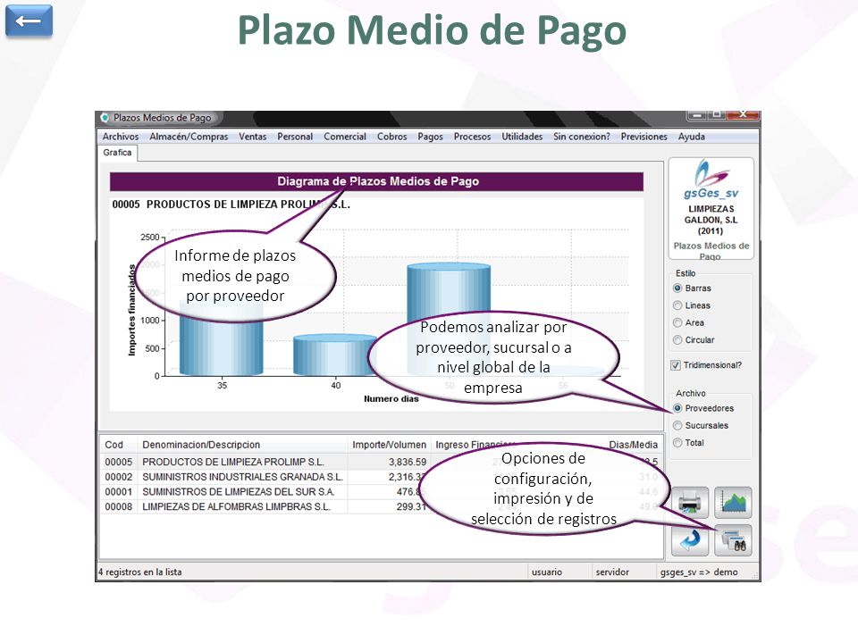Image resolution: width=858 pixels, height=643 pixels.
Task: Click the status text 4 registros en la lista
Action: (x=140, y=572)
